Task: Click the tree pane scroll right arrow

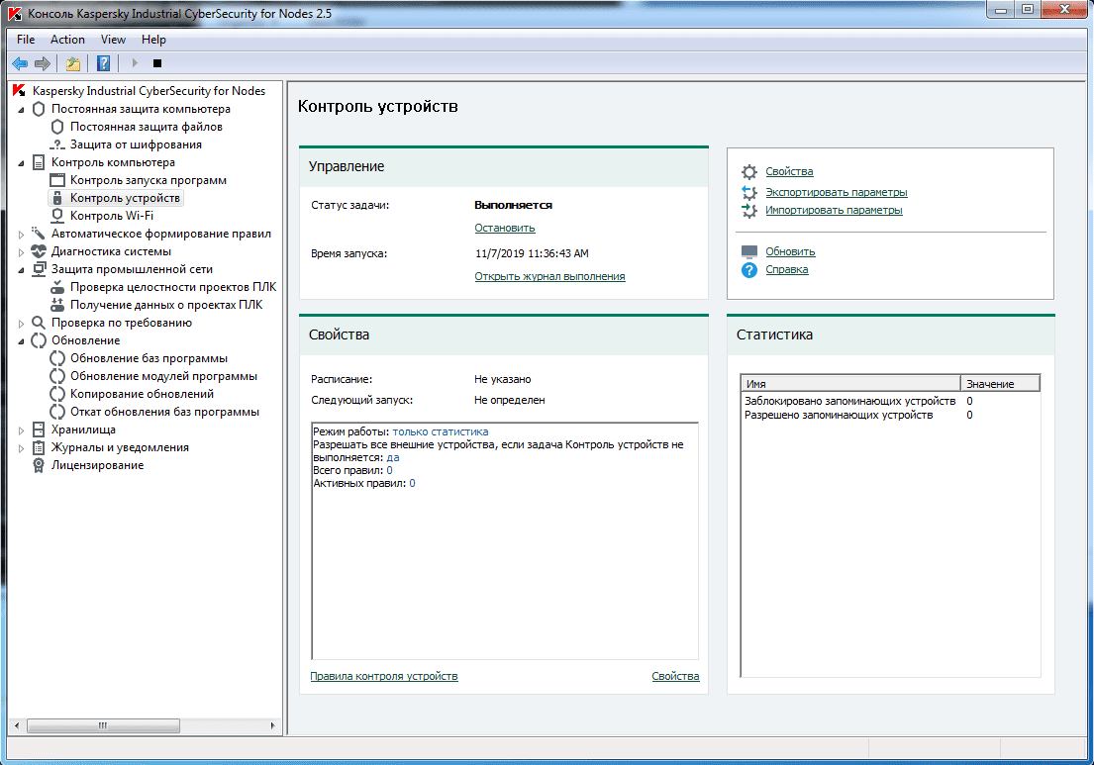Action: pyautogui.click(x=273, y=726)
